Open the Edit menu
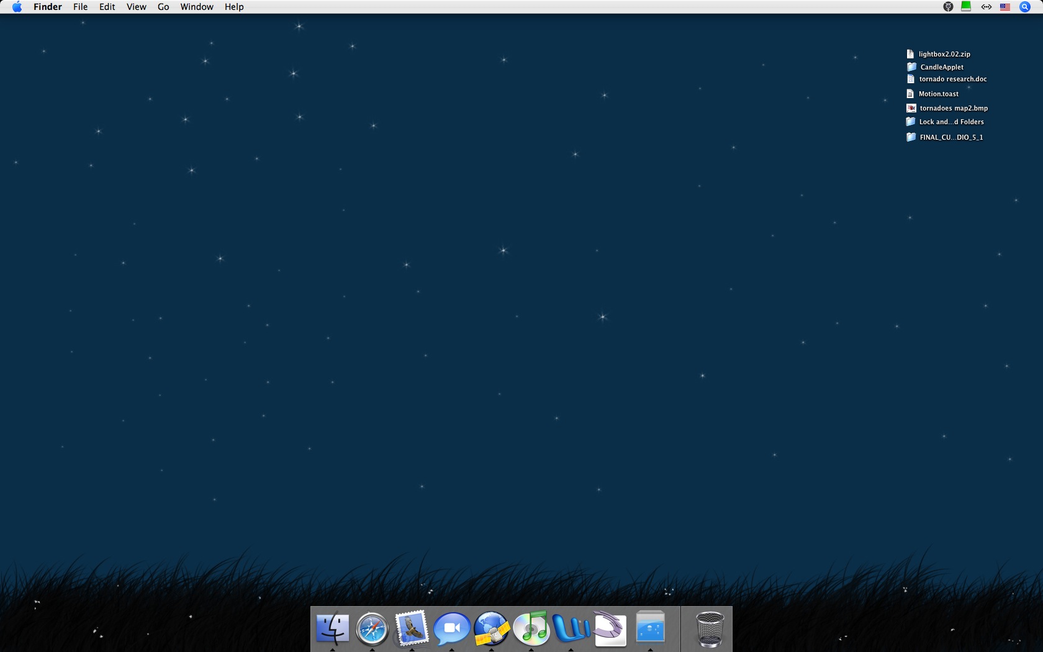The width and height of the screenshot is (1043, 652). tap(107, 7)
